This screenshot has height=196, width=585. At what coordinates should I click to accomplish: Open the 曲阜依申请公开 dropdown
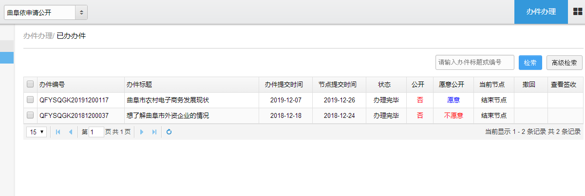click(x=46, y=12)
